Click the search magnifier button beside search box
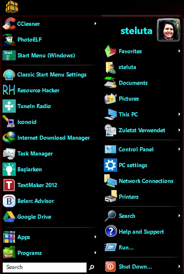184x274 pixels. click(x=92, y=267)
